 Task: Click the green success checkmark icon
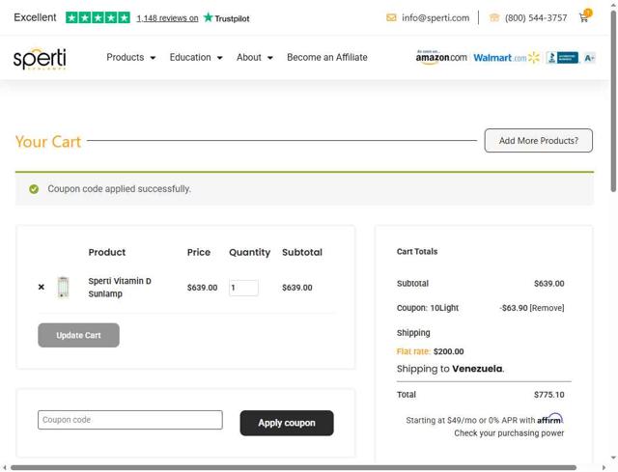pyautogui.click(x=34, y=189)
